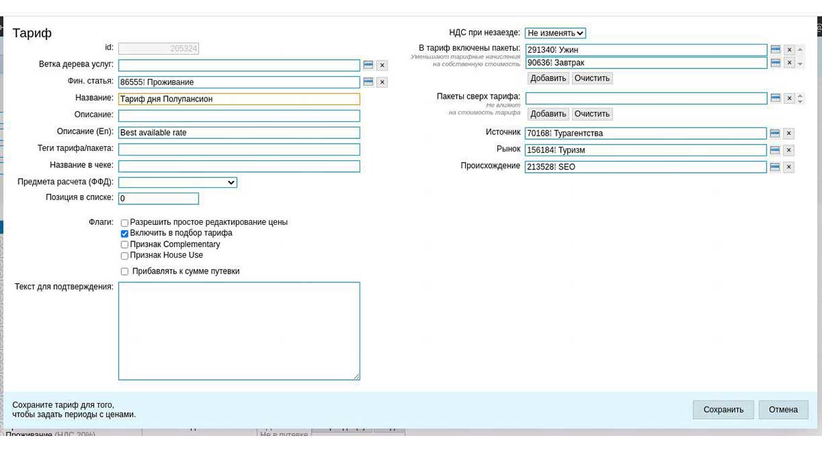
Task: Clear the Фин. статья field with X
Action: (382, 82)
